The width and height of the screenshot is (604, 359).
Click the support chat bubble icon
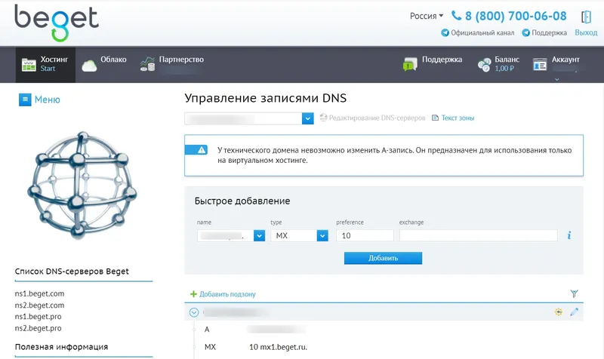[x=410, y=64]
